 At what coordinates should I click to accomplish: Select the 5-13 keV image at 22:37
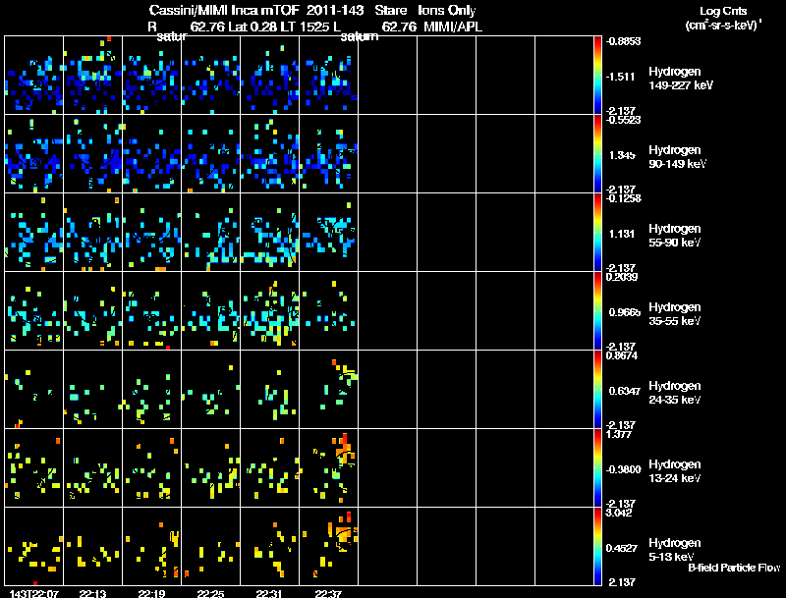[x=329, y=546]
